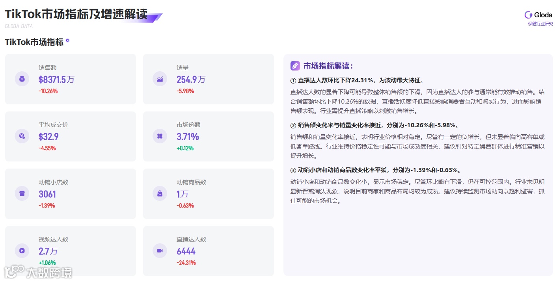Click the 销量 card label
The width and height of the screenshot is (557, 282).
coord(183,68)
